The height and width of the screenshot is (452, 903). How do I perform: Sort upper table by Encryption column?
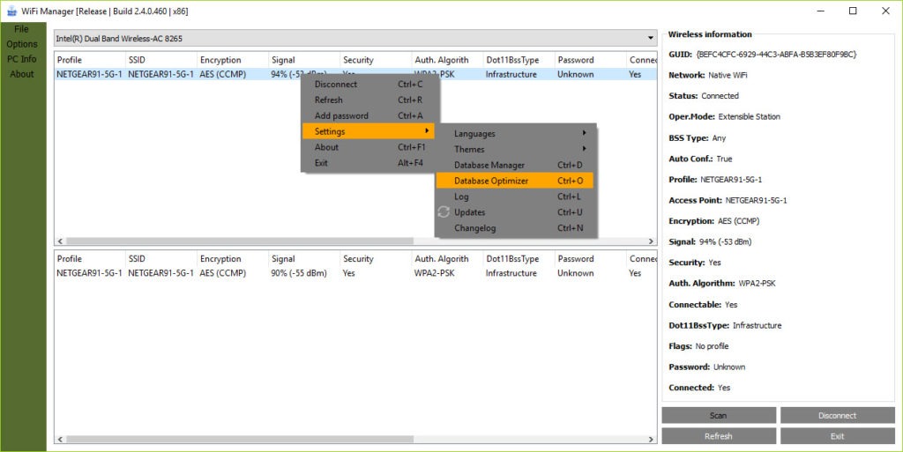pos(233,60)
